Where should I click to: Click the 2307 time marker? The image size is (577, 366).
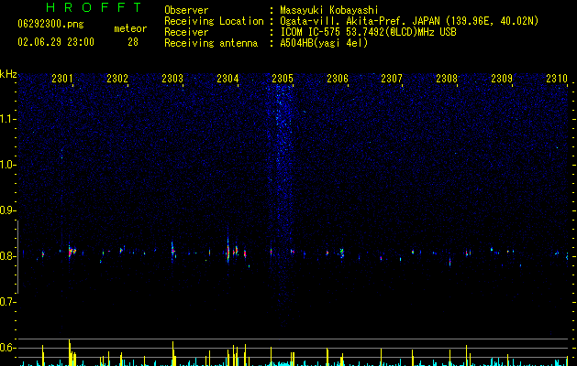[x=392, y=78]
